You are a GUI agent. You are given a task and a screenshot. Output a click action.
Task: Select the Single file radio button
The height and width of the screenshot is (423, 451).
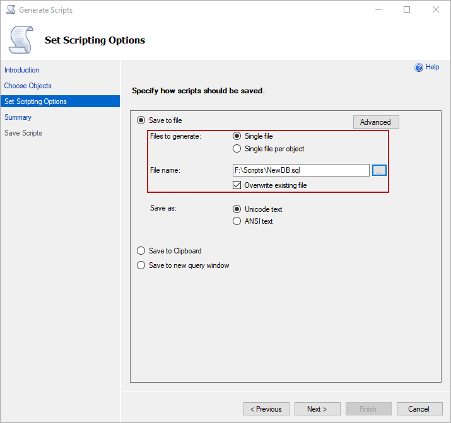click(237, 136)
